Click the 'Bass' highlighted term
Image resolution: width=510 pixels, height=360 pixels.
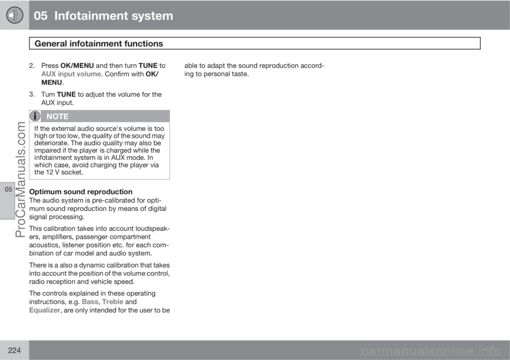click(x=90, y=302)
